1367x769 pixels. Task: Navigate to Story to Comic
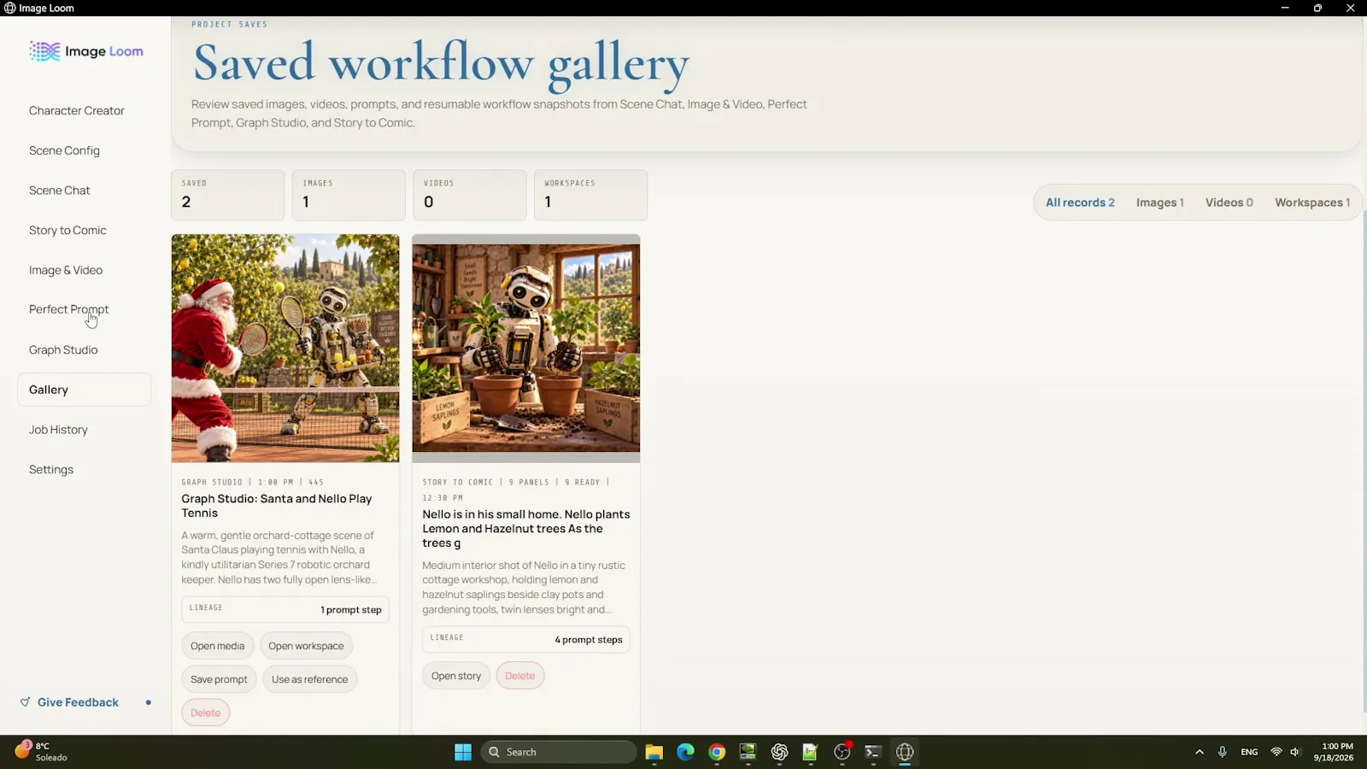point(67,230)
